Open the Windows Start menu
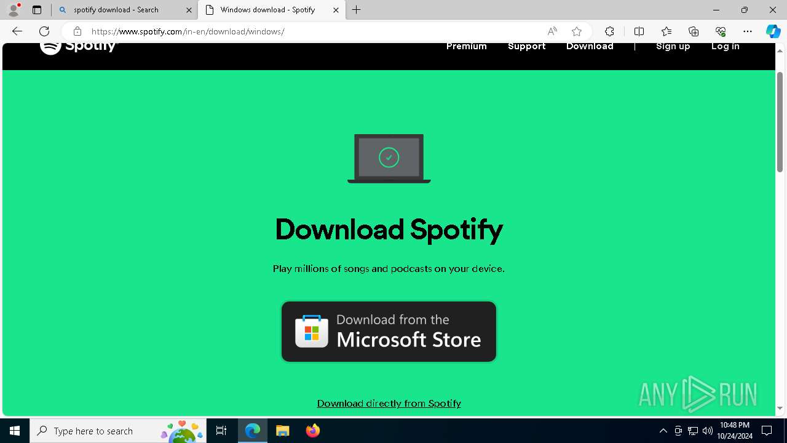The width and height of the screenshot is (787, 443). (15, 431)
